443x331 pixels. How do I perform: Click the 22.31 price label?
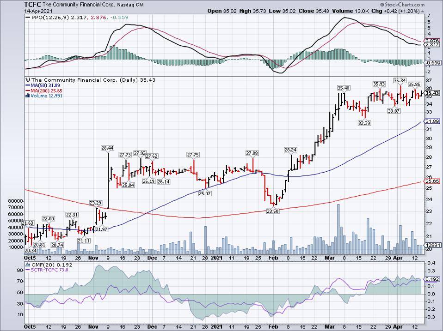[x=72, y=215]
